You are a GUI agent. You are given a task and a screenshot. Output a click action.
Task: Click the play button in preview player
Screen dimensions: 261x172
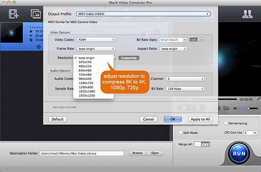point(185,108)
